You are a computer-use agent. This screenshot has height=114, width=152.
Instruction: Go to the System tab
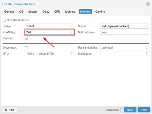[33, 12]
